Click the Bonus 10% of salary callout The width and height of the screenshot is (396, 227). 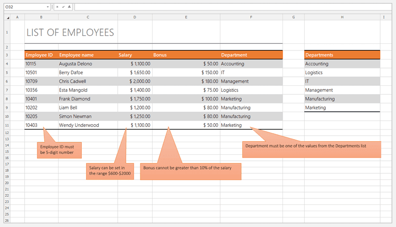pyautogui.click(x=191, y=171)
